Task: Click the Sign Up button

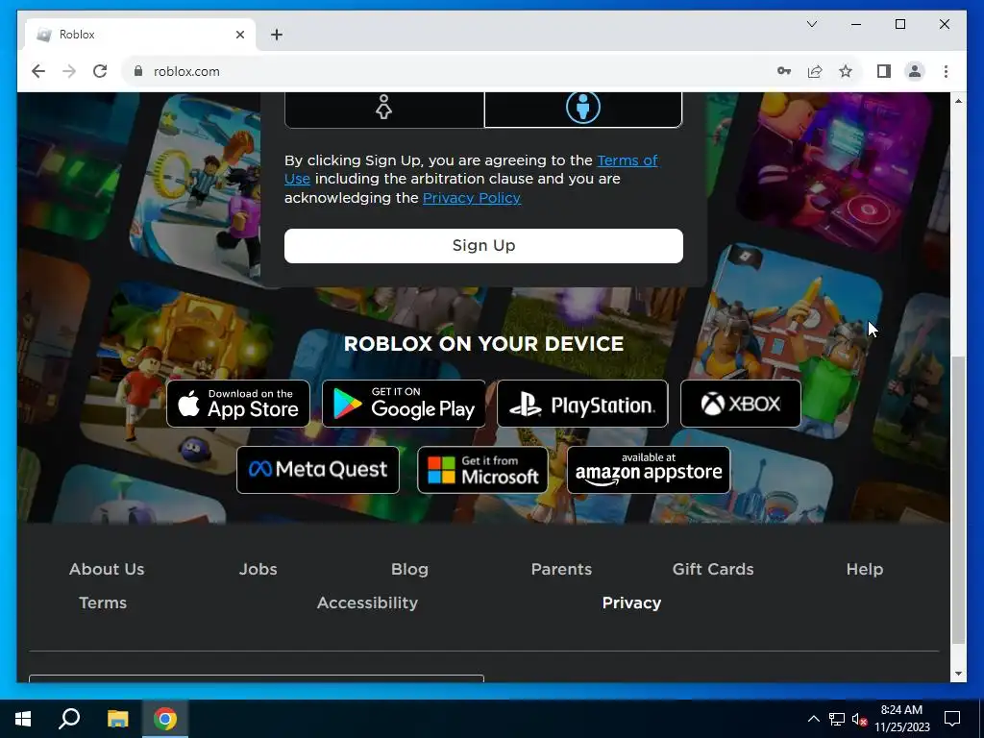Action: coord(483,245)
